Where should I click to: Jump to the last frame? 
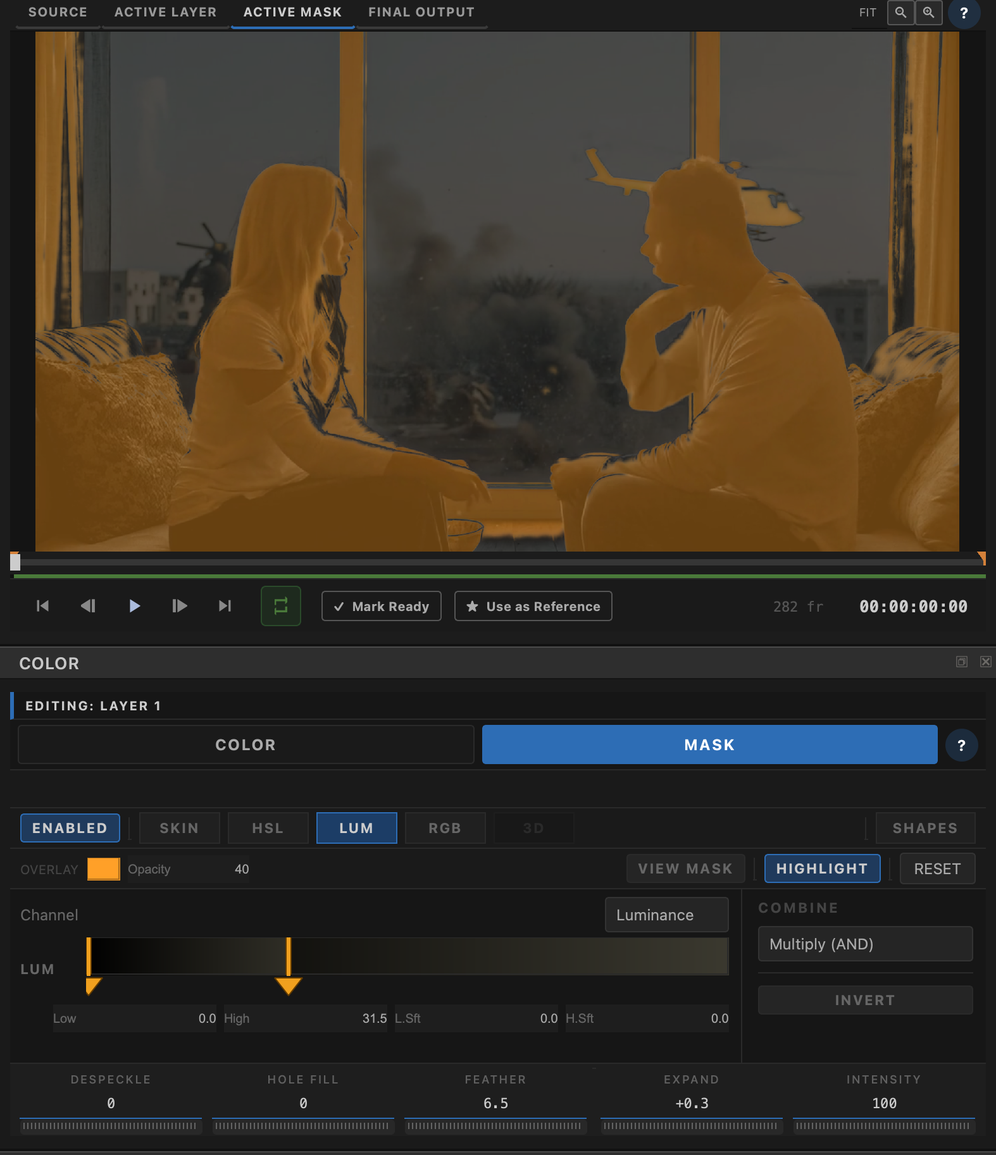point(225,606)
